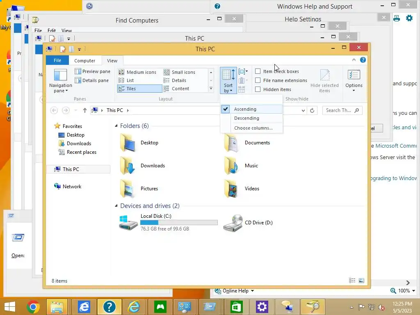Select Tiles layout
Viewport: 420px width, 315px height.
(x=139, y=89)
